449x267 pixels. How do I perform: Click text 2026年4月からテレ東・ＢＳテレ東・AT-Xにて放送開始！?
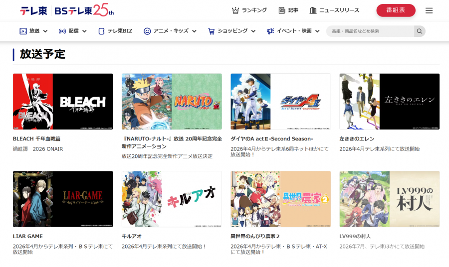279,249
